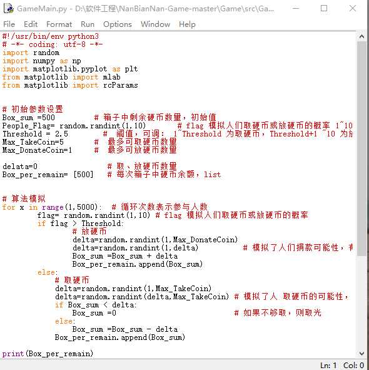Click the shebang line '#!/usr/bin/env python3'
Image resolution: width=369 pixels, height=370 pixels.
(x=51, y=36)
